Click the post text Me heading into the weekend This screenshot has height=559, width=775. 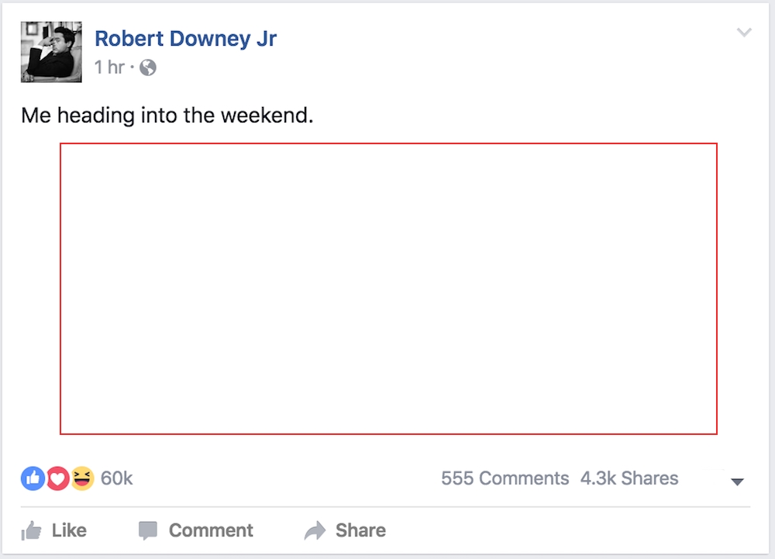point(167,116)
